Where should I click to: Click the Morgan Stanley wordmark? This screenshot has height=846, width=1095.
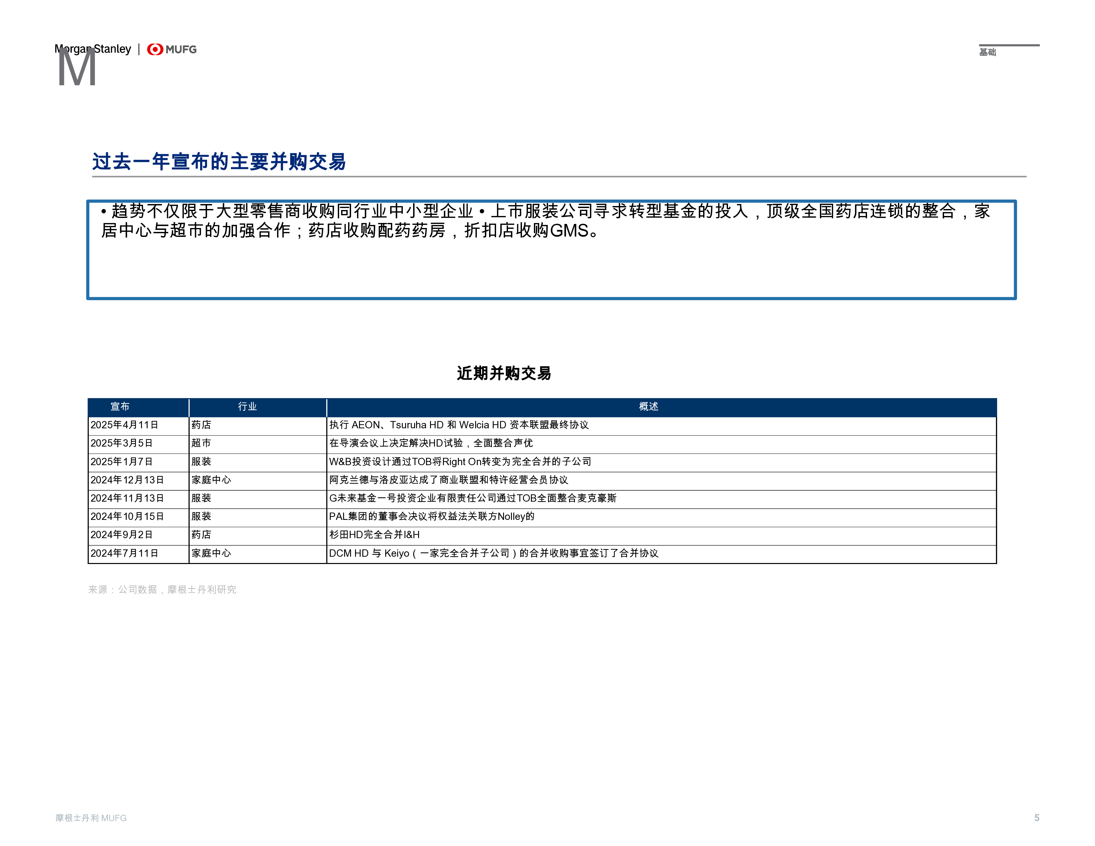93,49
